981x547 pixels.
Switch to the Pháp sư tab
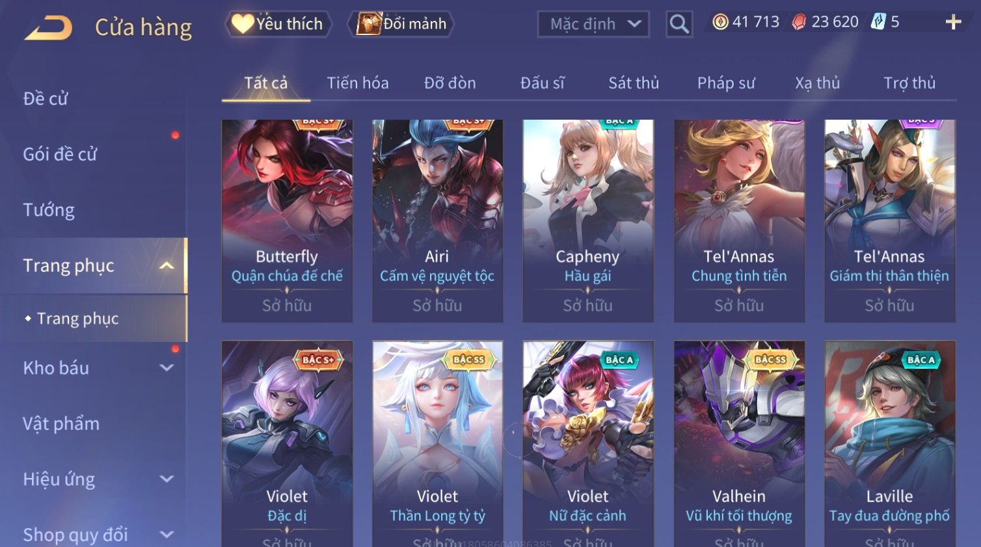(x=726, y=83)
